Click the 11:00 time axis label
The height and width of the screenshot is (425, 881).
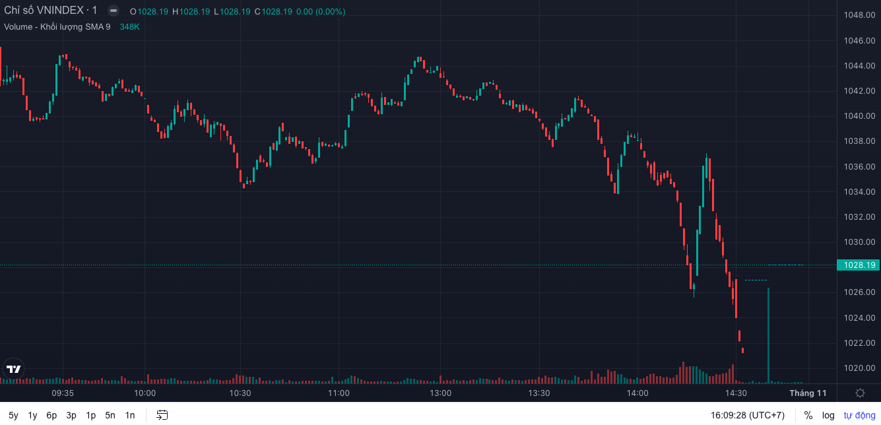pyautogui.click(x=339, y=393)
